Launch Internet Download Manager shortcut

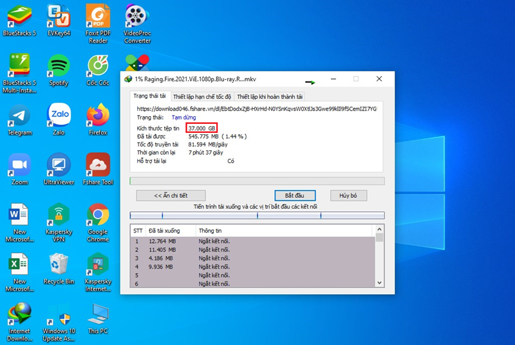coord(19,322)
